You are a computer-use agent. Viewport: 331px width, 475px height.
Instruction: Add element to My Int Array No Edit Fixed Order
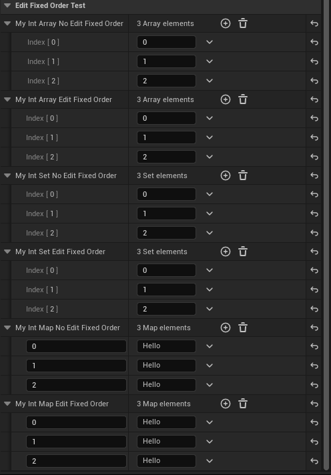click(x=225, y=23)
